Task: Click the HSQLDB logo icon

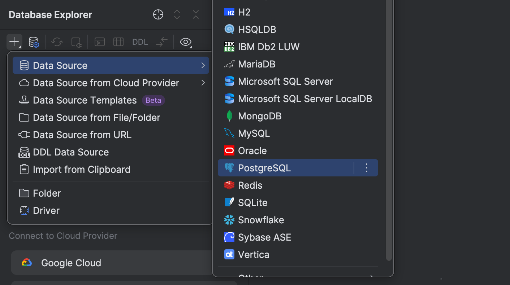Action: point(229,29)
